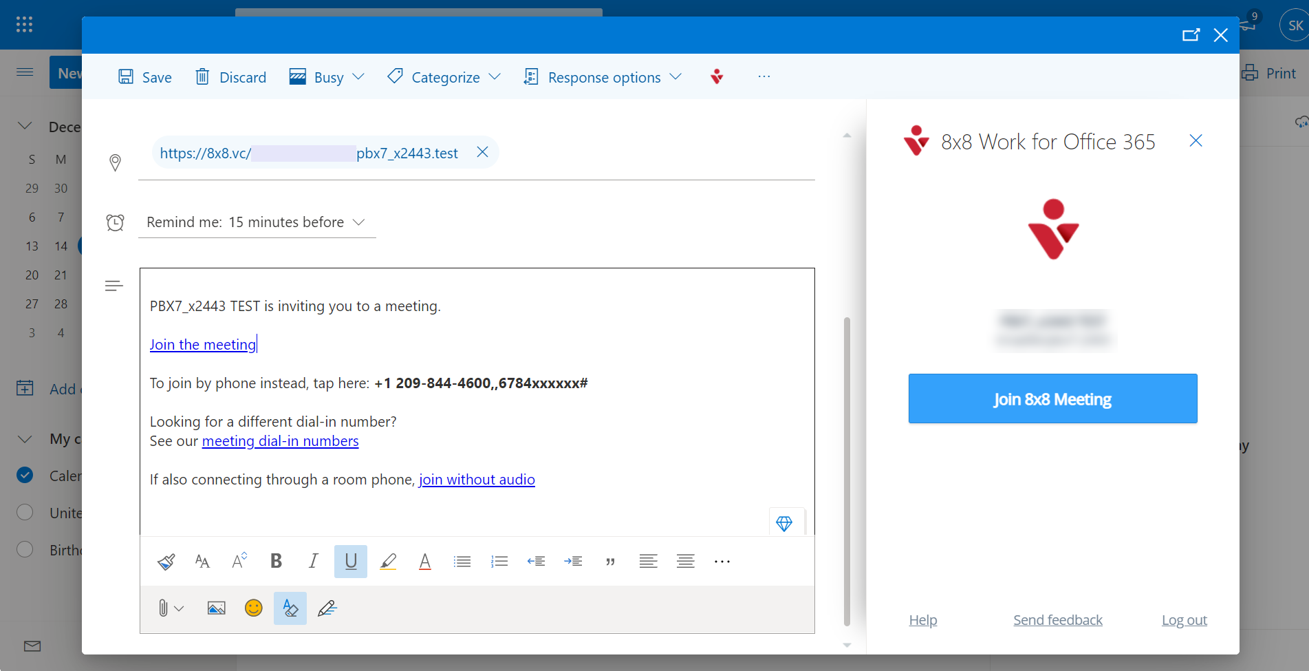Open the Help link in 8x8 panel
1309x671 pixels.
click(x=923, y=620)
